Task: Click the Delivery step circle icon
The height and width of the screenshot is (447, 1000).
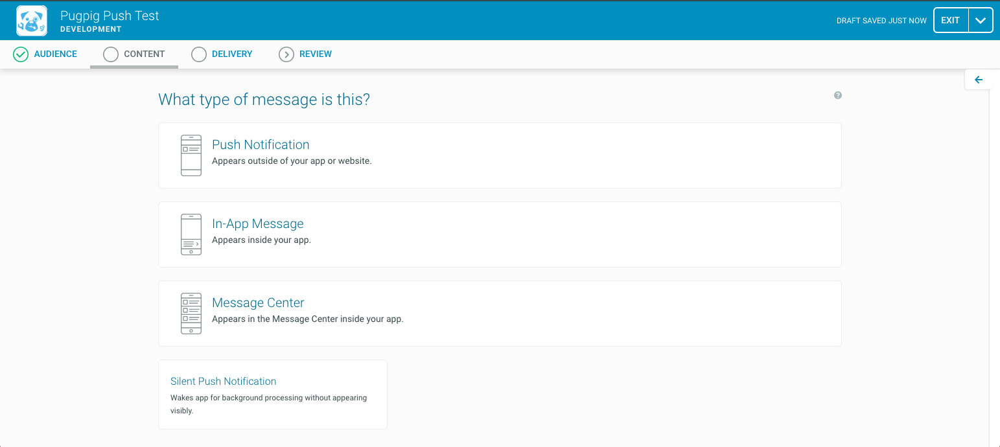Action: click(199, 54)
